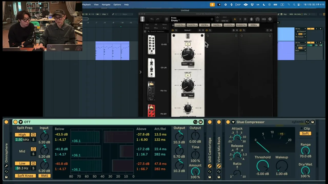Delete preset using trash icon
The height and width of the screenshot is (184, 328).
[251, 19]
